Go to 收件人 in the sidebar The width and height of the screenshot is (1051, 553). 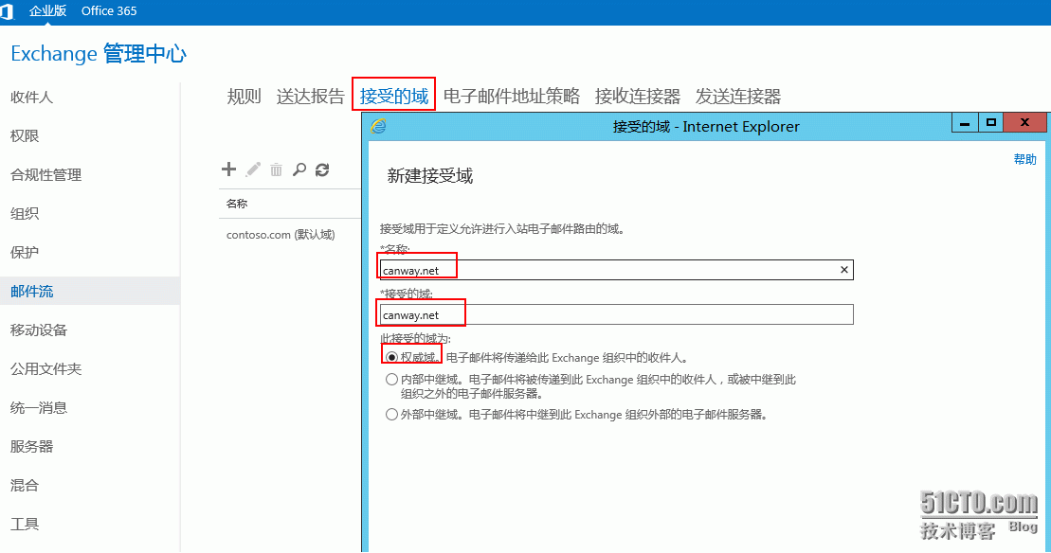click(x=31, y=98)
